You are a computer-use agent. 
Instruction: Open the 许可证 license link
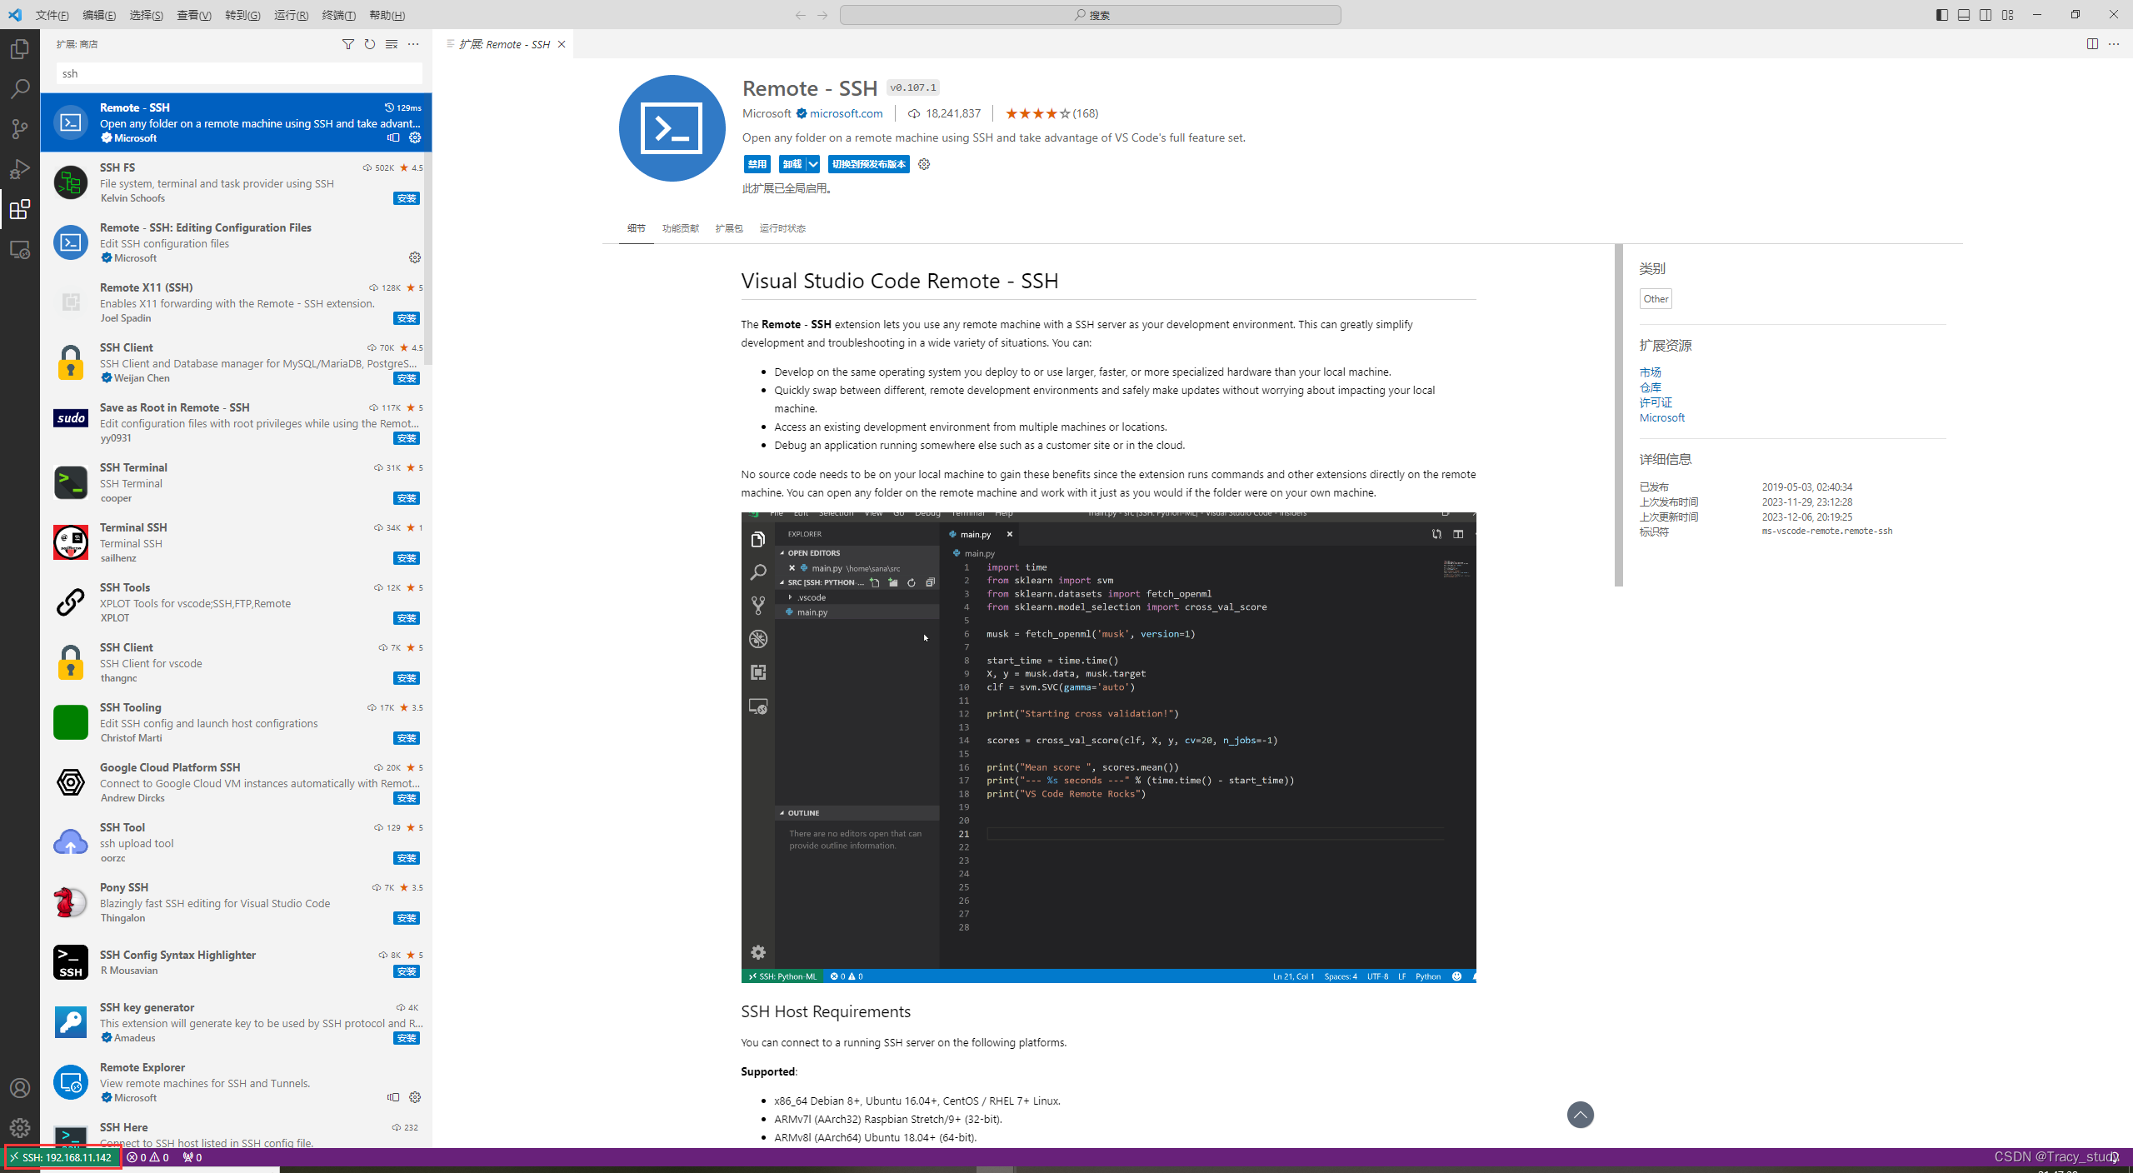pos(1656,402)
